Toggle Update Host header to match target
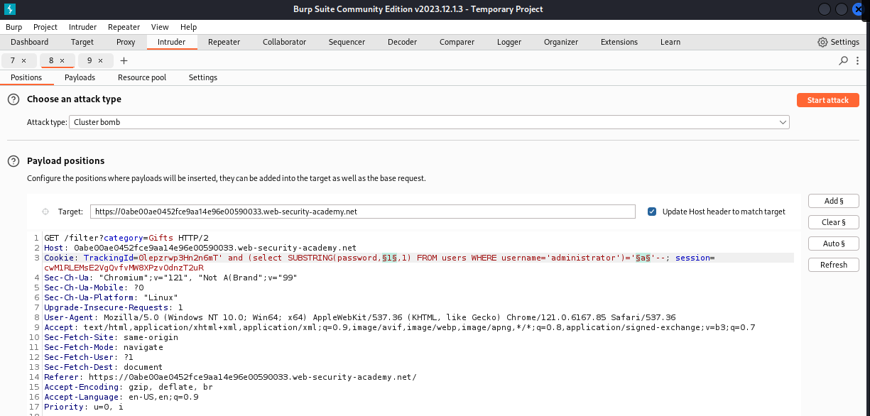Image resolution: width=870 pixels, height=416 pixels. pos(652,212)
